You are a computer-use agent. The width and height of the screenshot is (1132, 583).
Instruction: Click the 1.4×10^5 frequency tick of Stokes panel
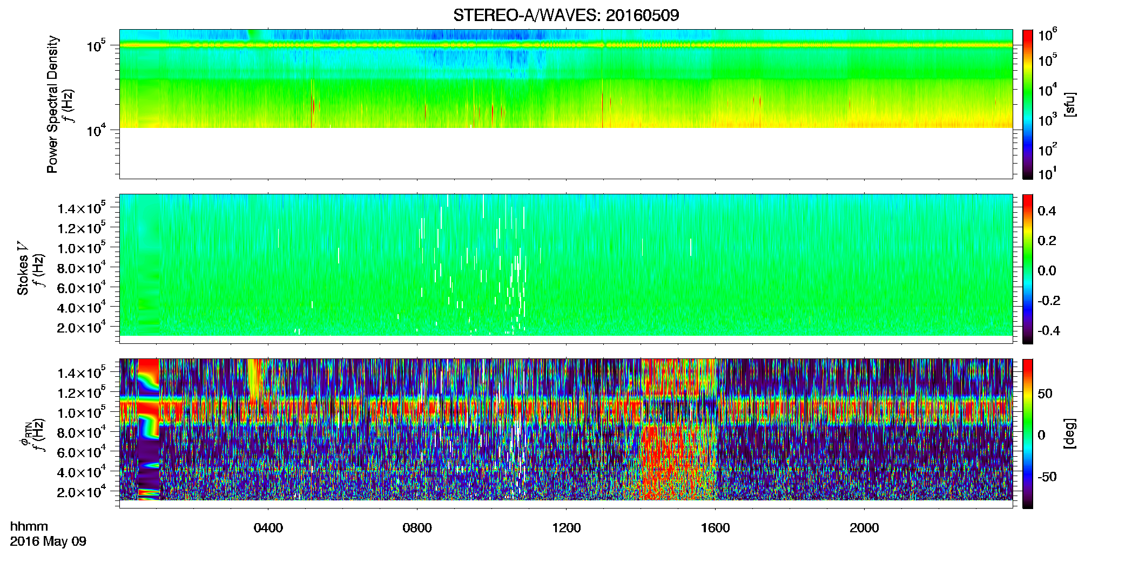(82, 208)
